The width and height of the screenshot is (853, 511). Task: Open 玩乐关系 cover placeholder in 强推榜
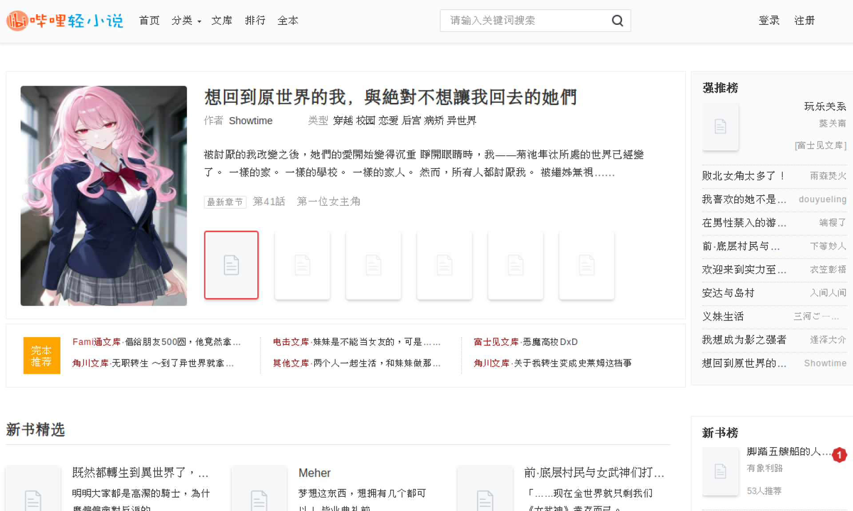point(720,126)
